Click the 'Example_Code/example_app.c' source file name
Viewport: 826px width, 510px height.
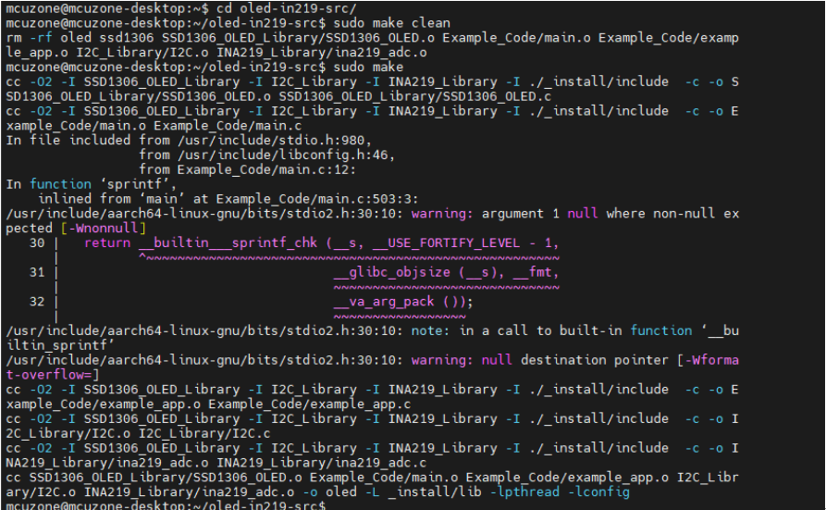(x=310, y=404)
